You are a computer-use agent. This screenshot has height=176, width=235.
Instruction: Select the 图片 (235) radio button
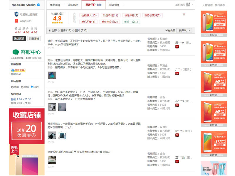73,31
